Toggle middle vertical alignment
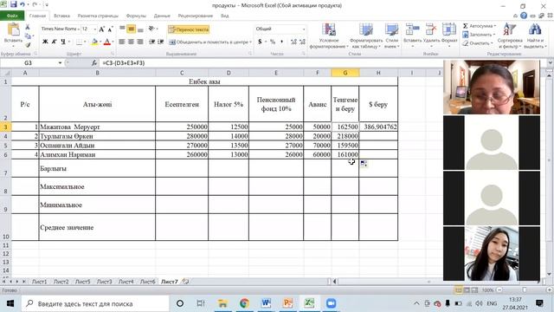The image size is (554, 312). (x=131, y=29)
